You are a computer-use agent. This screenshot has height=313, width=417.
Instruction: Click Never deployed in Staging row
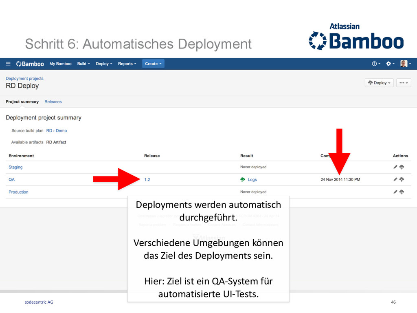pos(253,167)
